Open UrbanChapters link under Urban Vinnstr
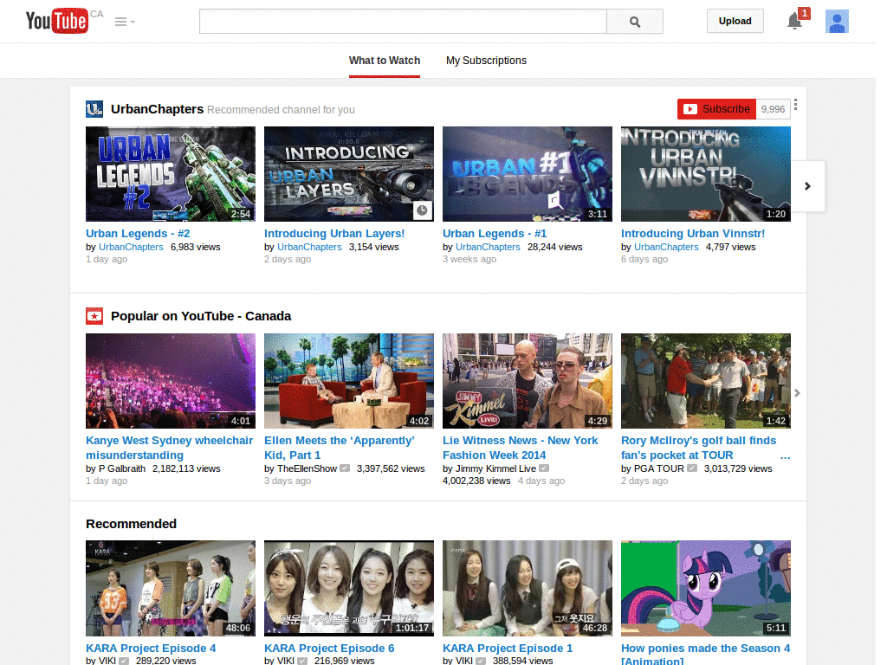887x665 pixels. click(666, 247)
